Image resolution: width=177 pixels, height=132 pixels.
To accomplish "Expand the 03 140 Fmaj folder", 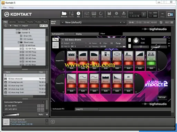I will (20, 52).
